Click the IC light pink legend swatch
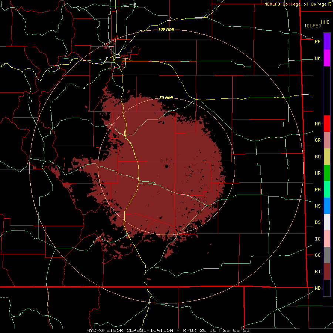This screenshot has width=333, height=333. (x=327, y=239)
